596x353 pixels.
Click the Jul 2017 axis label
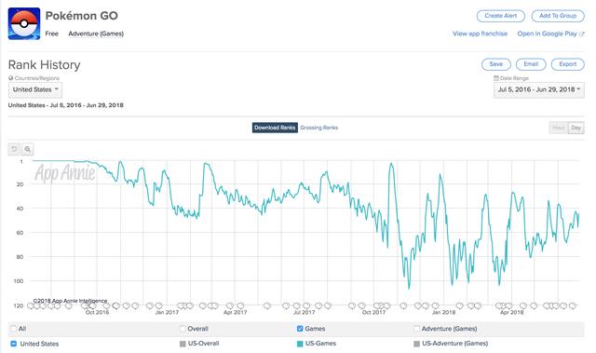click(x=305, y=312)
